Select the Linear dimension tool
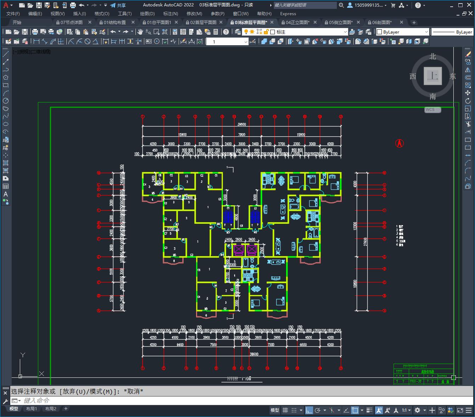475x417 pixels. [x=36, y=41]
